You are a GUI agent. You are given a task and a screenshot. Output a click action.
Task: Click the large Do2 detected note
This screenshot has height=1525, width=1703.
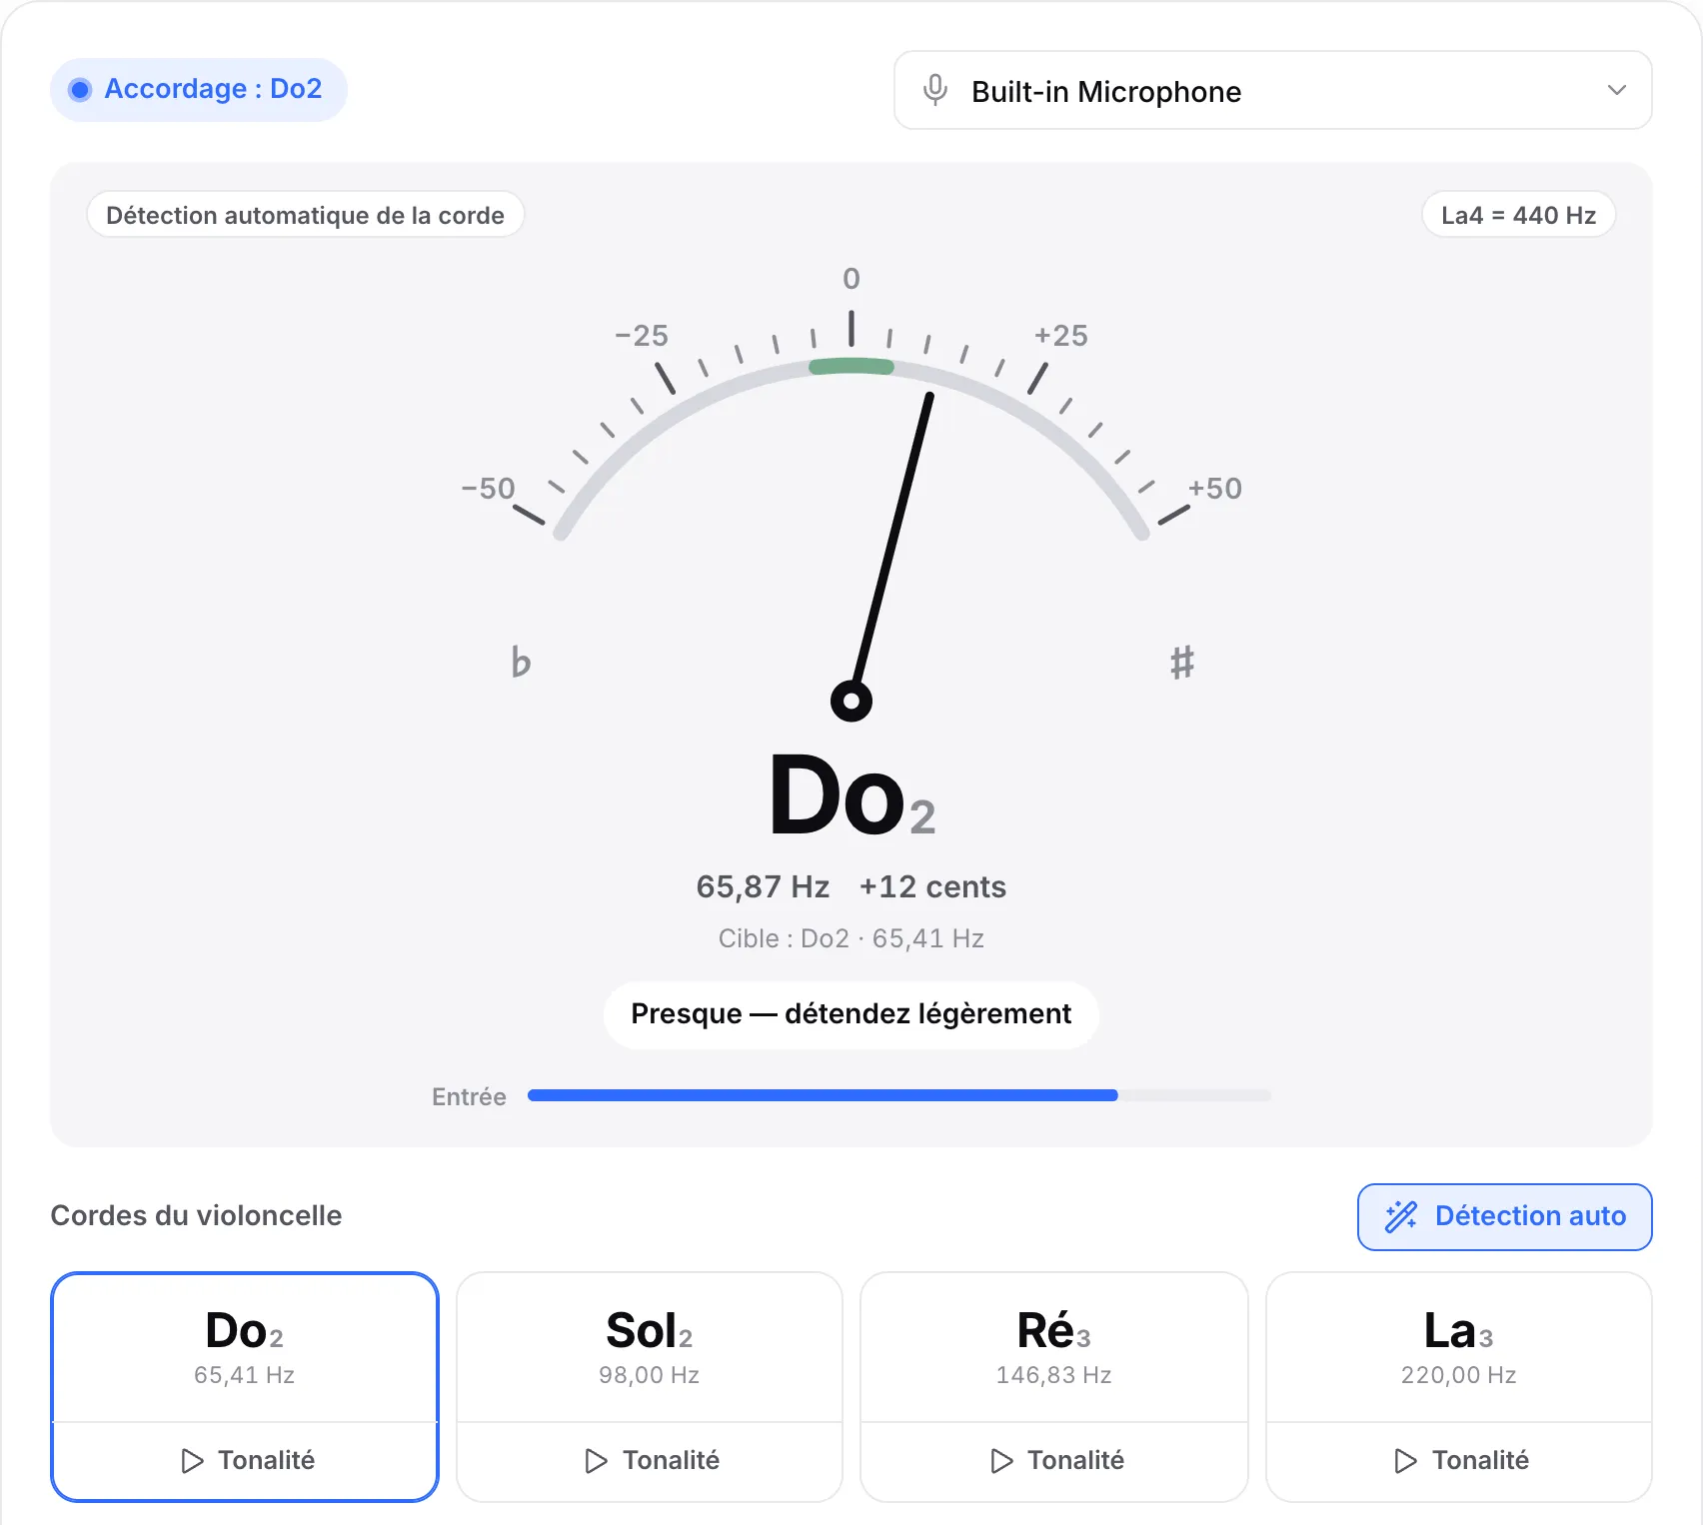[851, 795]
